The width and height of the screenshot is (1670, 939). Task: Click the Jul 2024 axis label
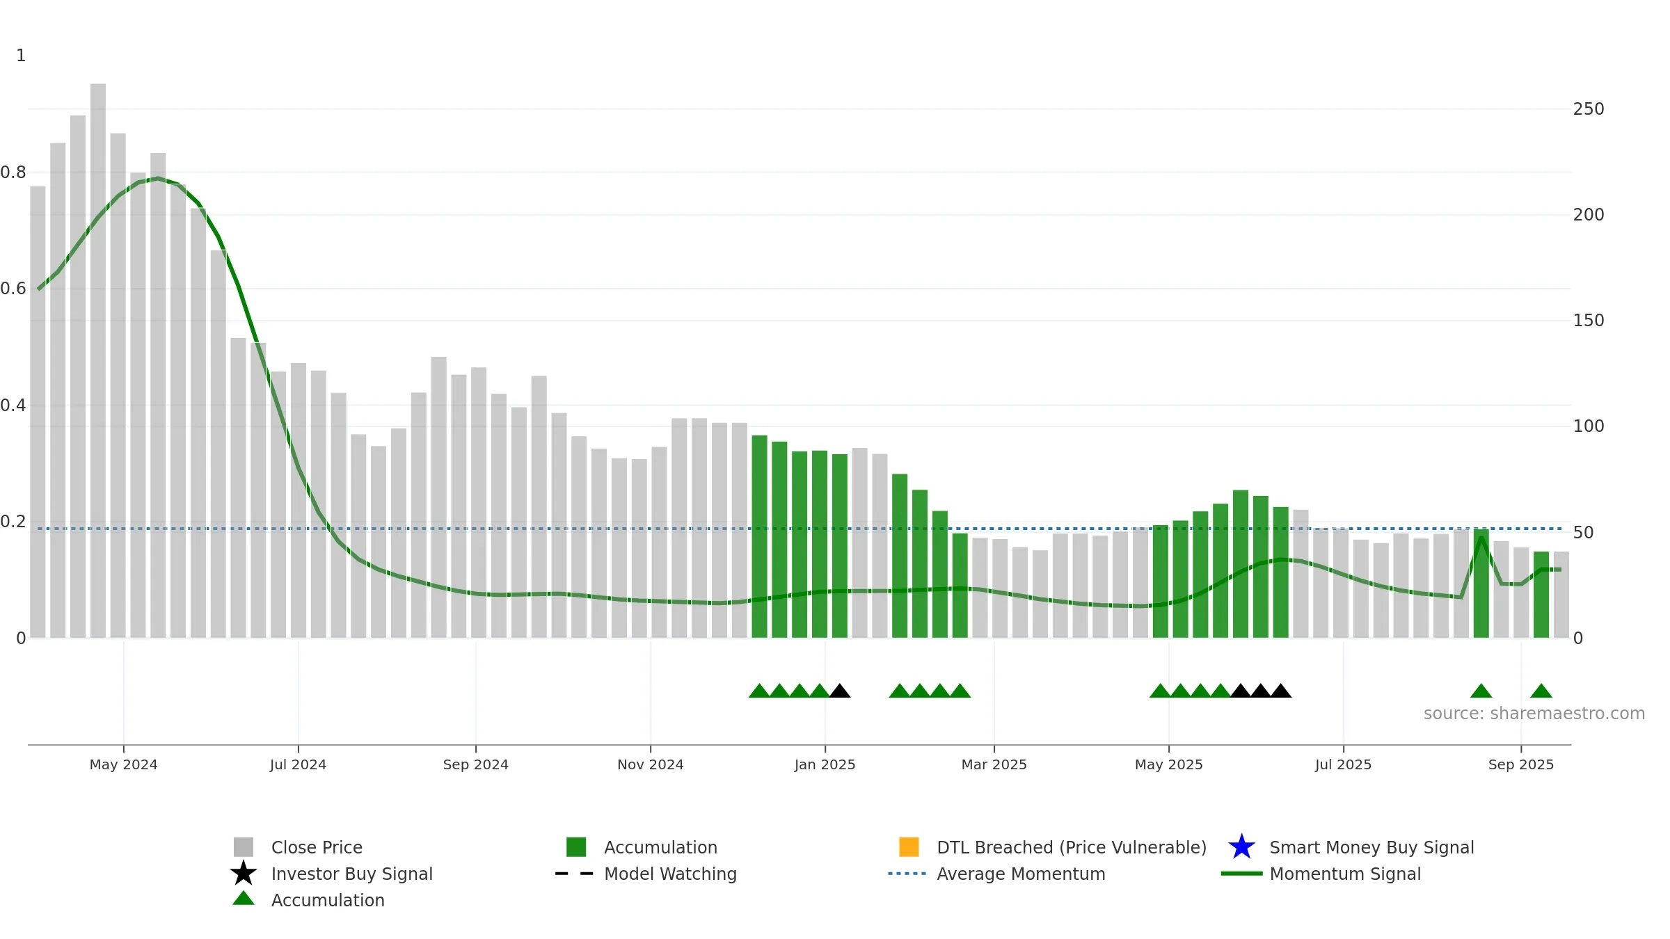coord(299,764)
